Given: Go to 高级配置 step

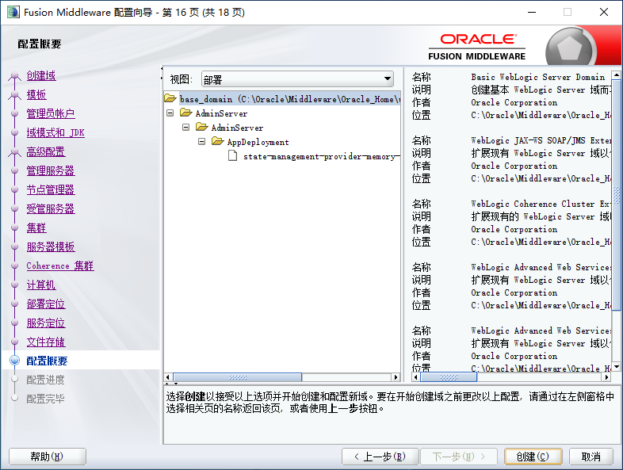Looking at the screenshot, I should [x=46, y=151].
